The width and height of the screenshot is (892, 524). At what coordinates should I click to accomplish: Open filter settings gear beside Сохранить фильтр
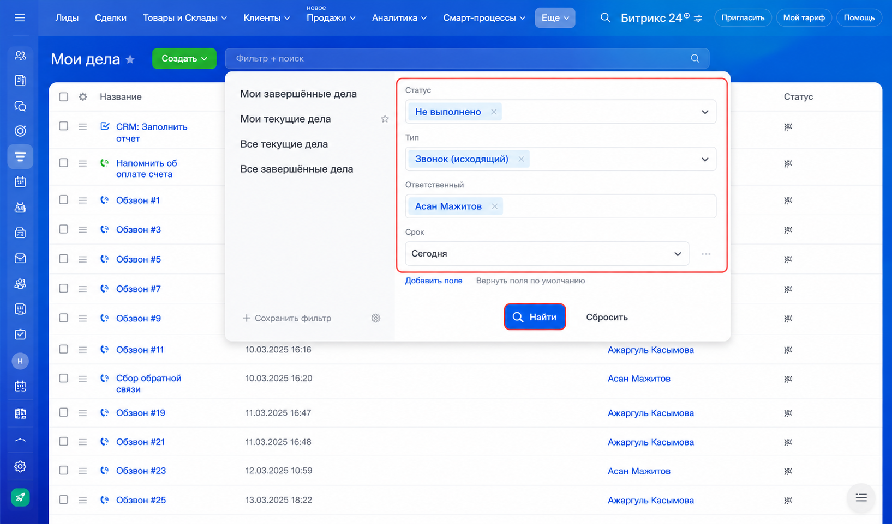click(x=376, y=318)
